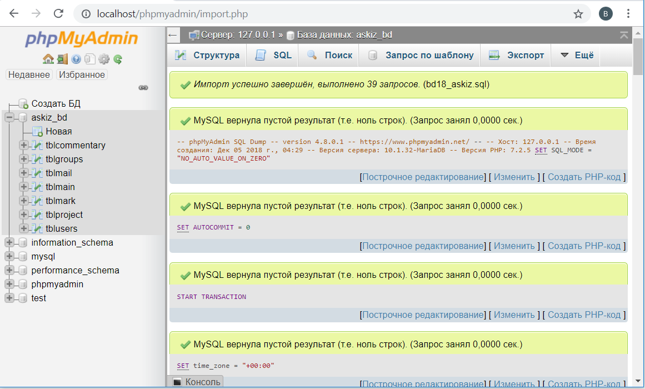The width and height of the screenshot is (645, 389).
Task: Open Построчное редактирование for START TRANSACTION query
Action: point(423,315)
